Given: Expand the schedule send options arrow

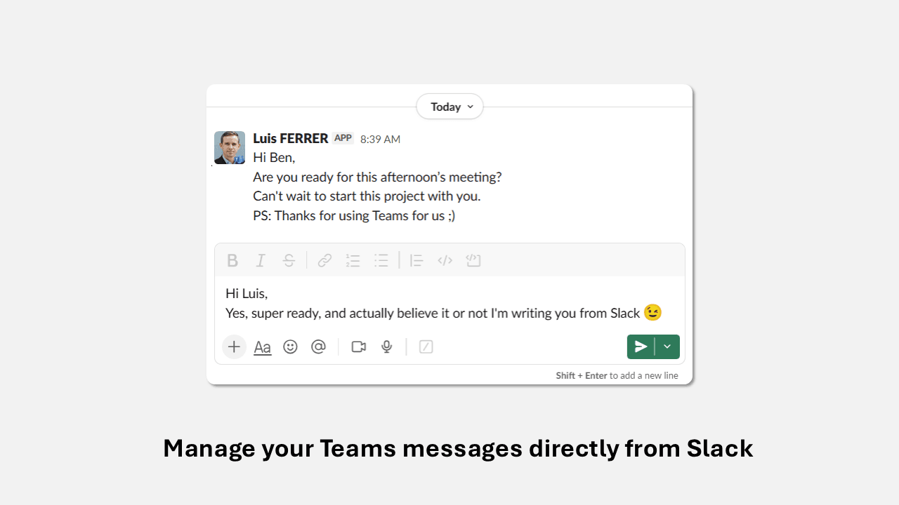Looking at the screenshot, I should click(x=667, y=346).
